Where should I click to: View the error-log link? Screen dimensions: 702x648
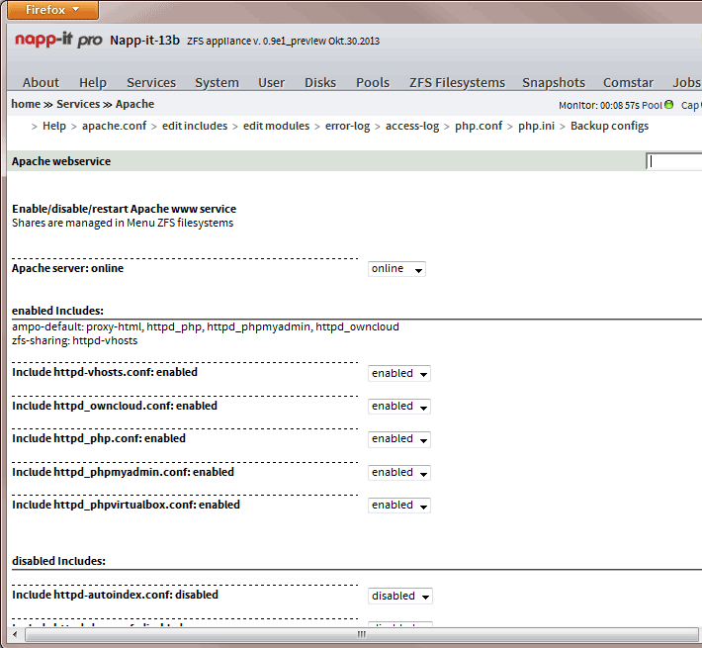(x=347, y=126)
